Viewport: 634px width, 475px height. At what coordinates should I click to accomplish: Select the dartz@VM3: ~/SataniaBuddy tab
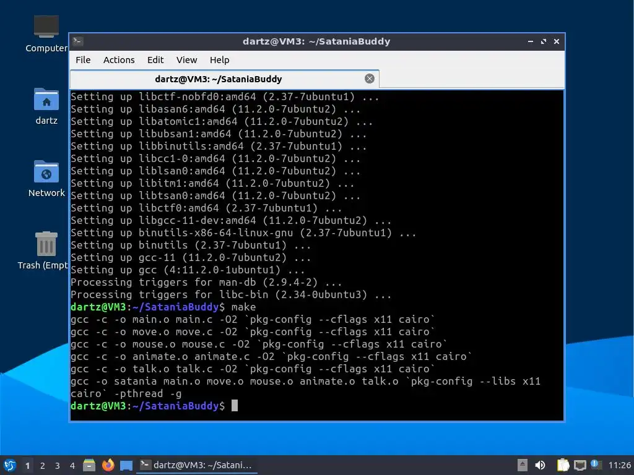coord(224,79)
